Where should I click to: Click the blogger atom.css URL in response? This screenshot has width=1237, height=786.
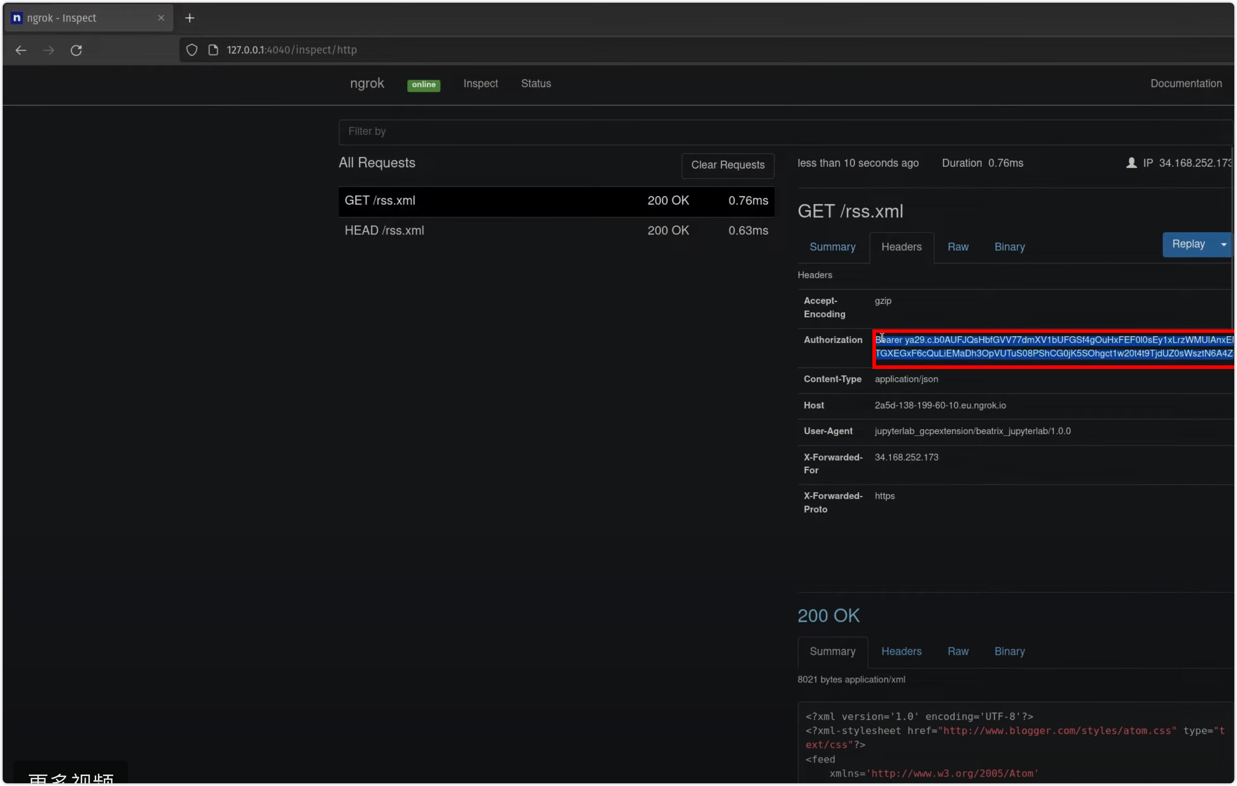(1057, 731)
